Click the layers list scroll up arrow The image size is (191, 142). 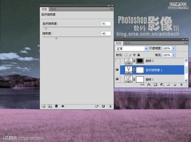pyautogui.click(x=186, y=60)
